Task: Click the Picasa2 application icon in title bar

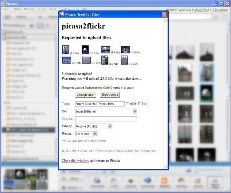Action: pyautogui.click(x=3, y=3)
